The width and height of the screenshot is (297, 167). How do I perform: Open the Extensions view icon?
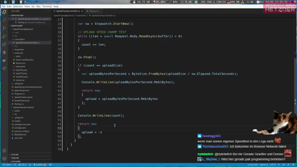pyautogui.click(x=4, y=44)
